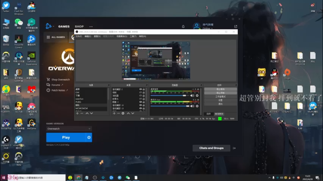Open the OBS 工具(T) menu
Viewport: 323px width, 181px height.
tap(133, 36)
